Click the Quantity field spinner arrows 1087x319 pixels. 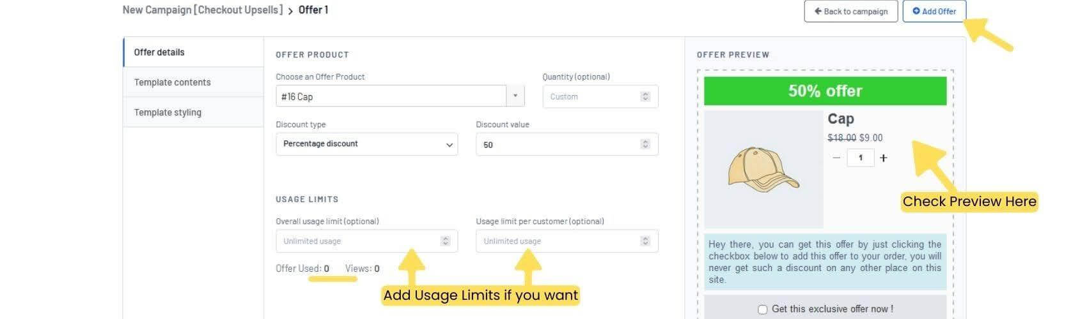point(645,96)
